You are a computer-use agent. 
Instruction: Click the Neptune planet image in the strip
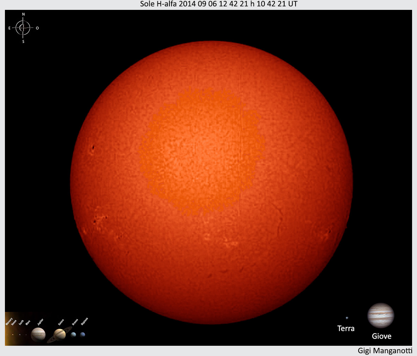[83, 335]
